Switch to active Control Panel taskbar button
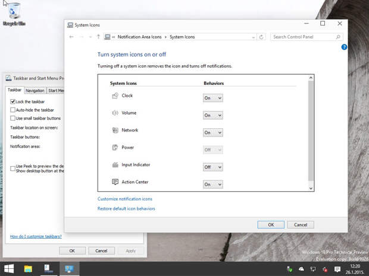Image resolution: width=369 pixels, height=276 pixels. click(x=69, y=269)
